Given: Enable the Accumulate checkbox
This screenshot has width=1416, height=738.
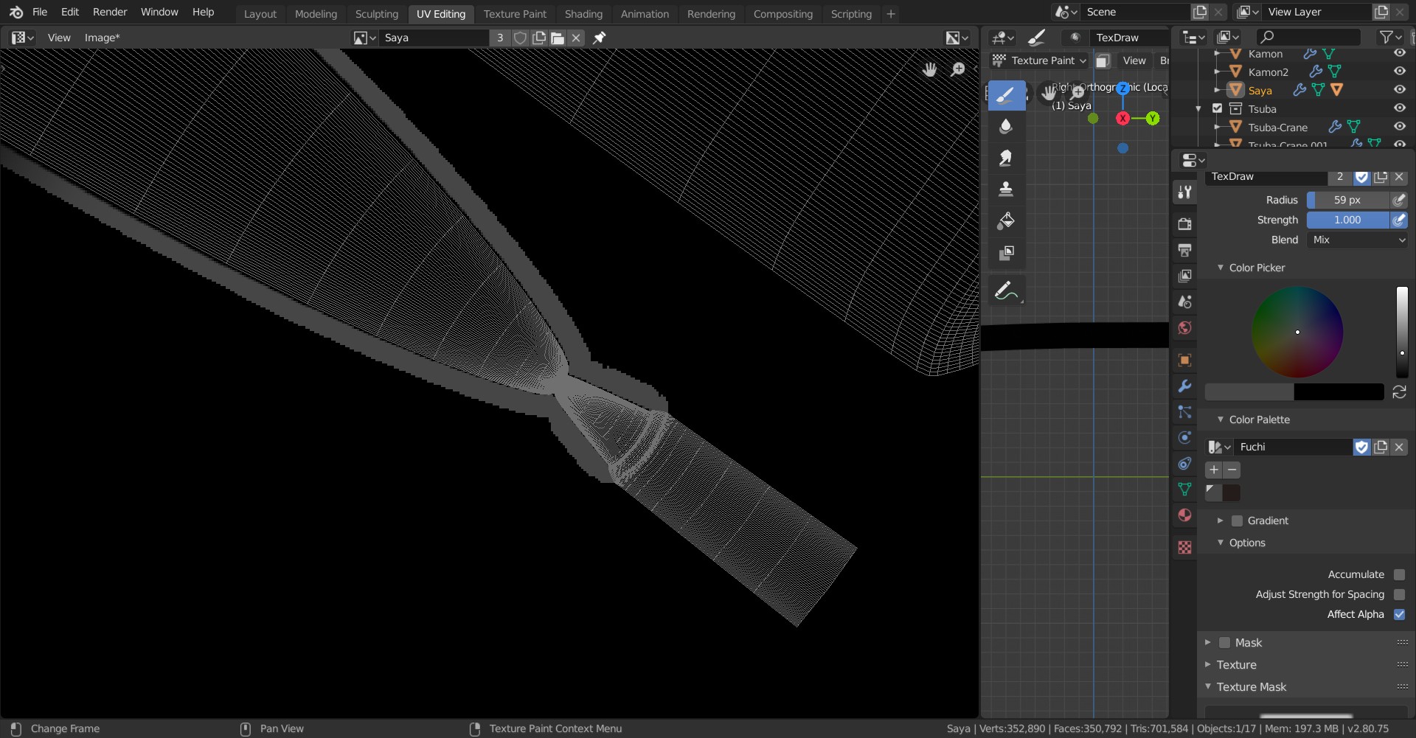Looking at the screenshot, I should (x=1399, y=574).
